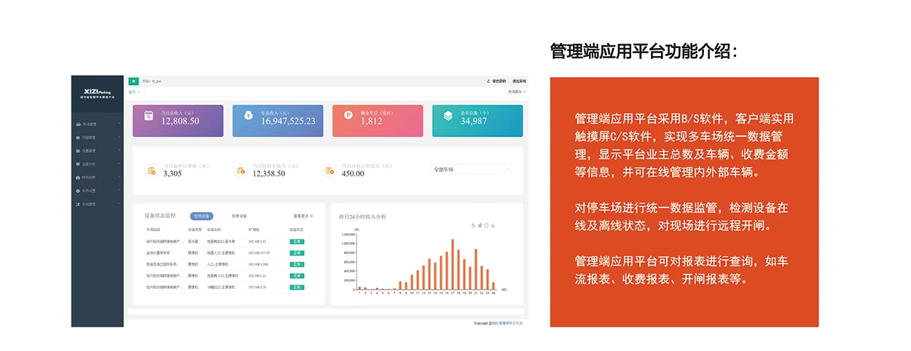Click the 当日总收入 card icon
This screenshot has width=911, height=351.
148,117
